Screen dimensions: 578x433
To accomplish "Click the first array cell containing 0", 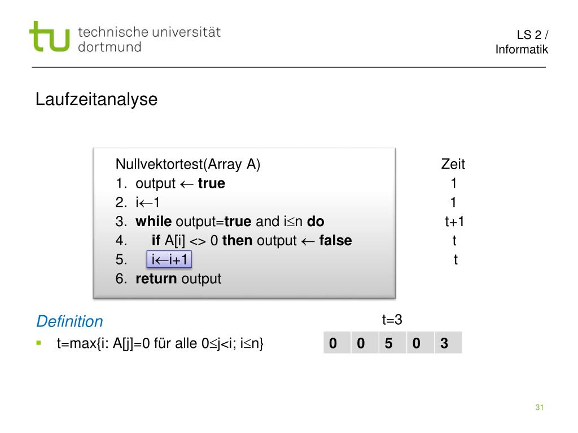I will (337, 343).
